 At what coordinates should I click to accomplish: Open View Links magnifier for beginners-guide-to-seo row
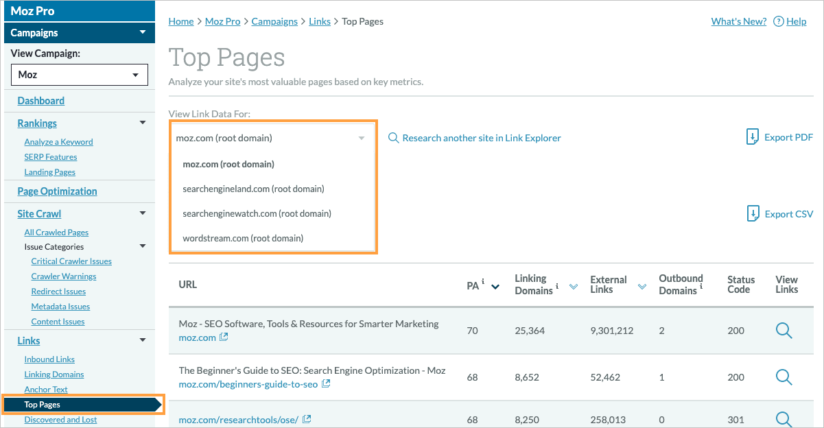(x=784, y=378)
